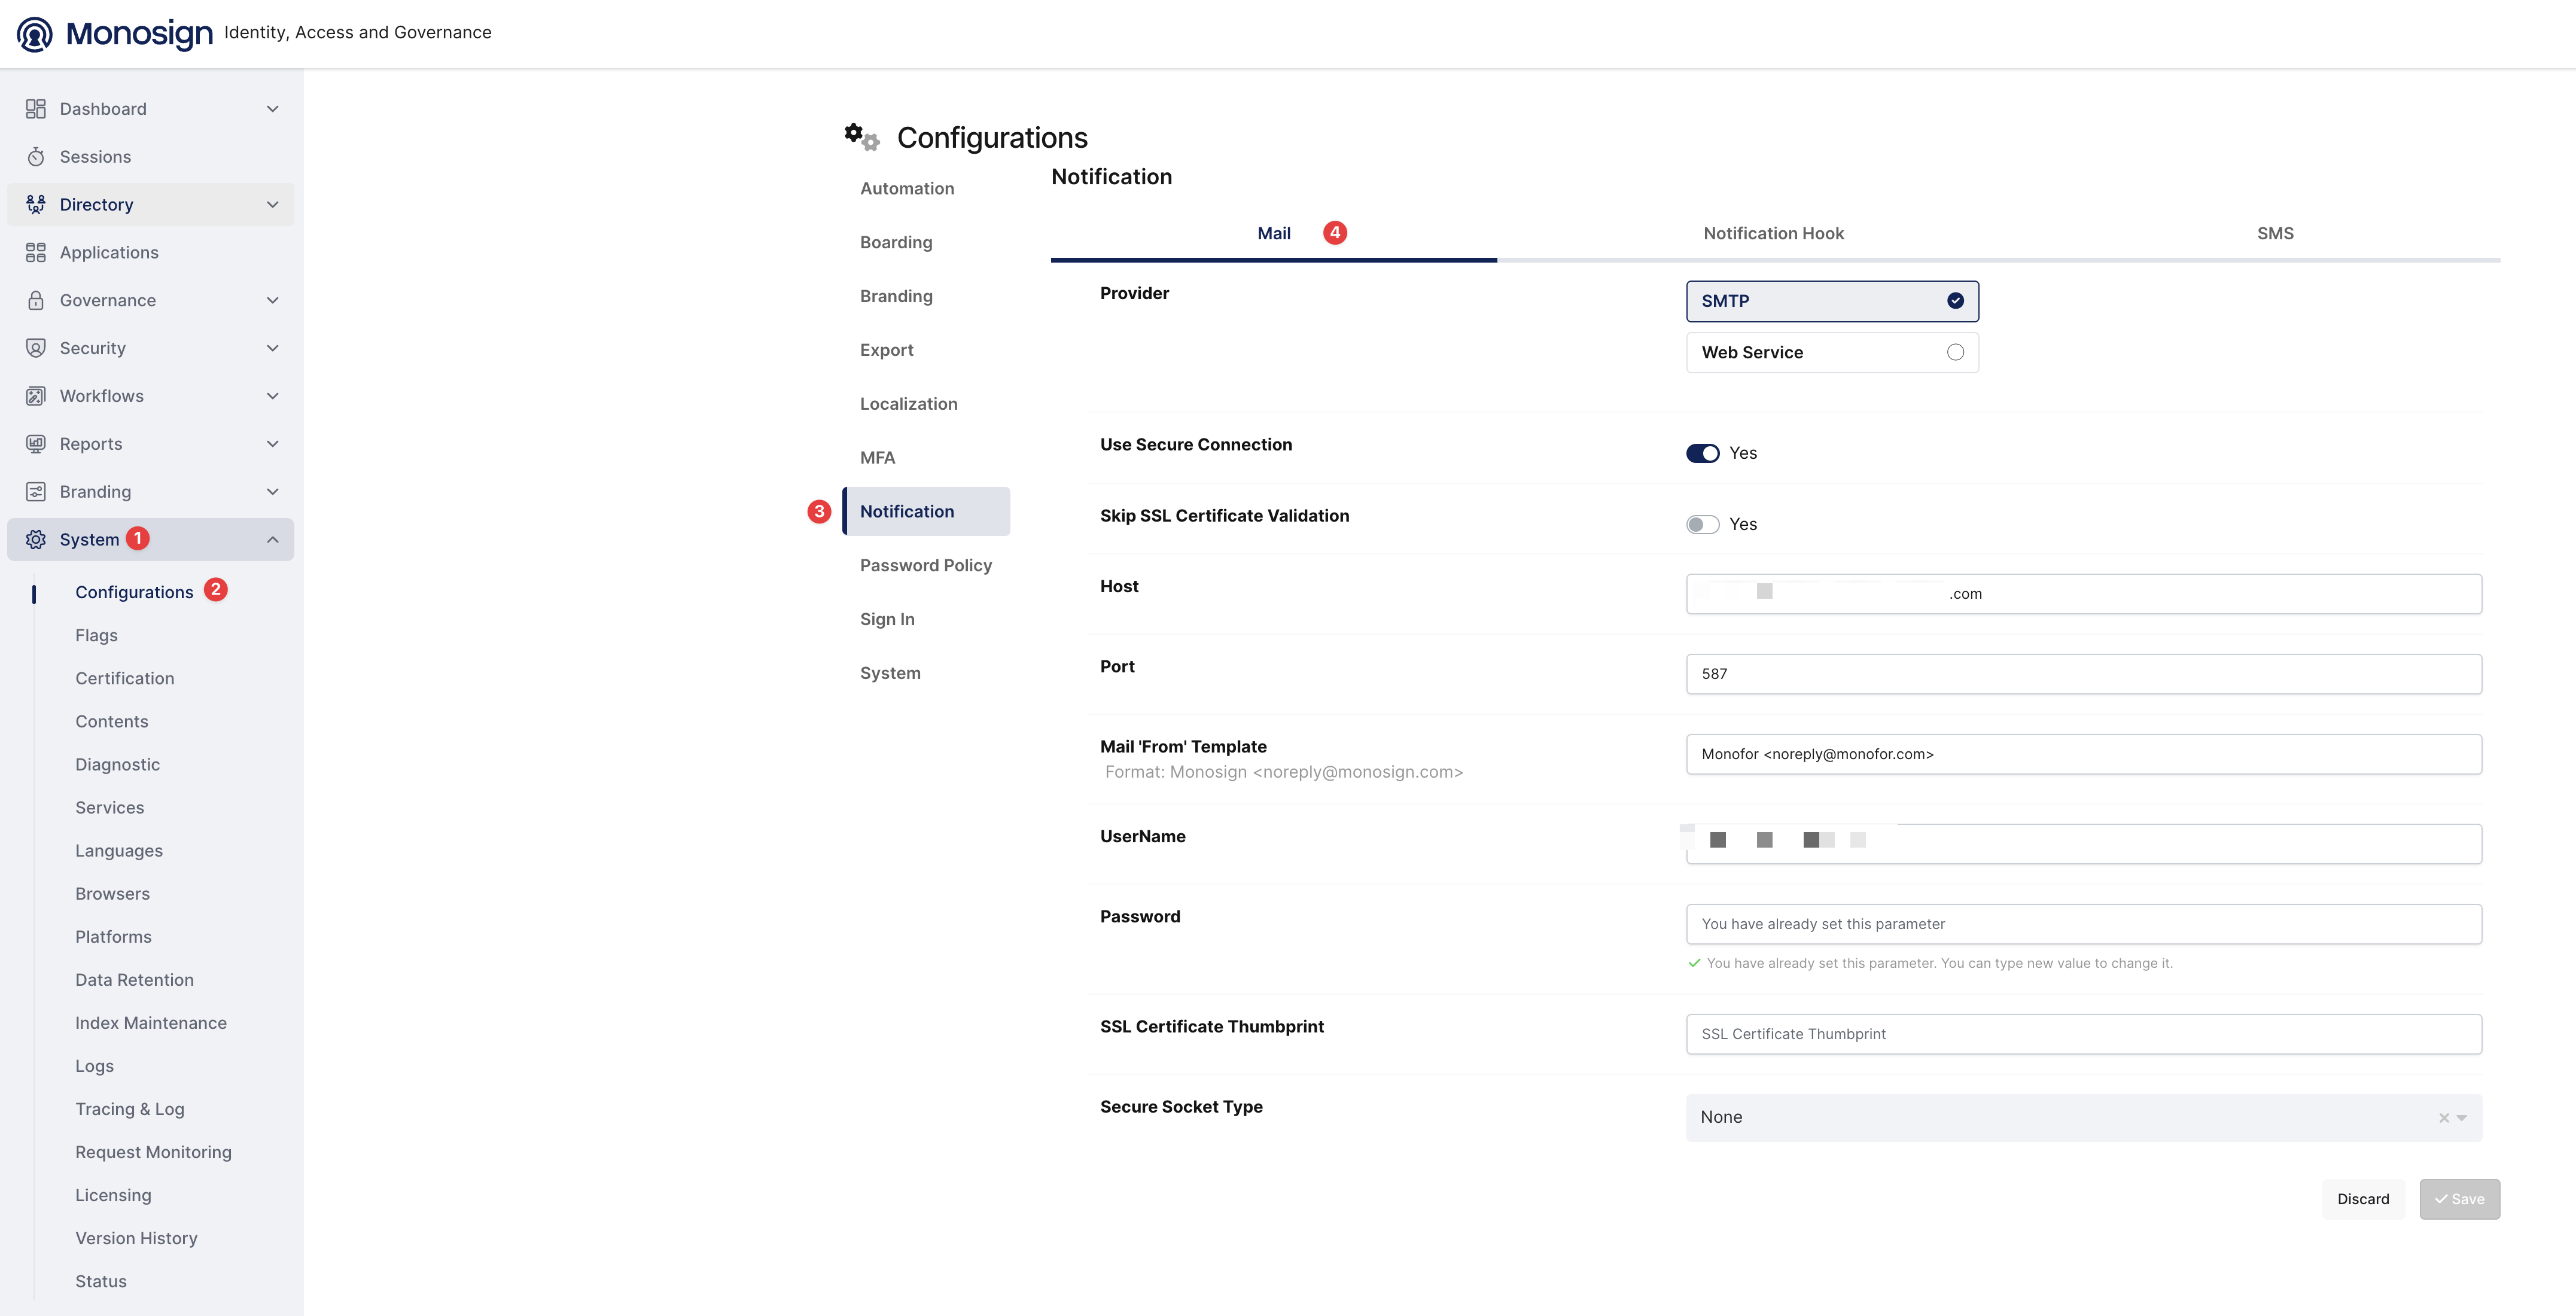Image resolution: width=2576 pixels, height=1316 pixels.
Task: Collapse the System section chevron
Action: pos(272,540)
